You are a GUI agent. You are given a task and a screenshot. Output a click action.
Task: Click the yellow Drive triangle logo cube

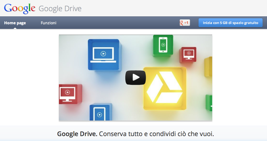click(165, 88)
